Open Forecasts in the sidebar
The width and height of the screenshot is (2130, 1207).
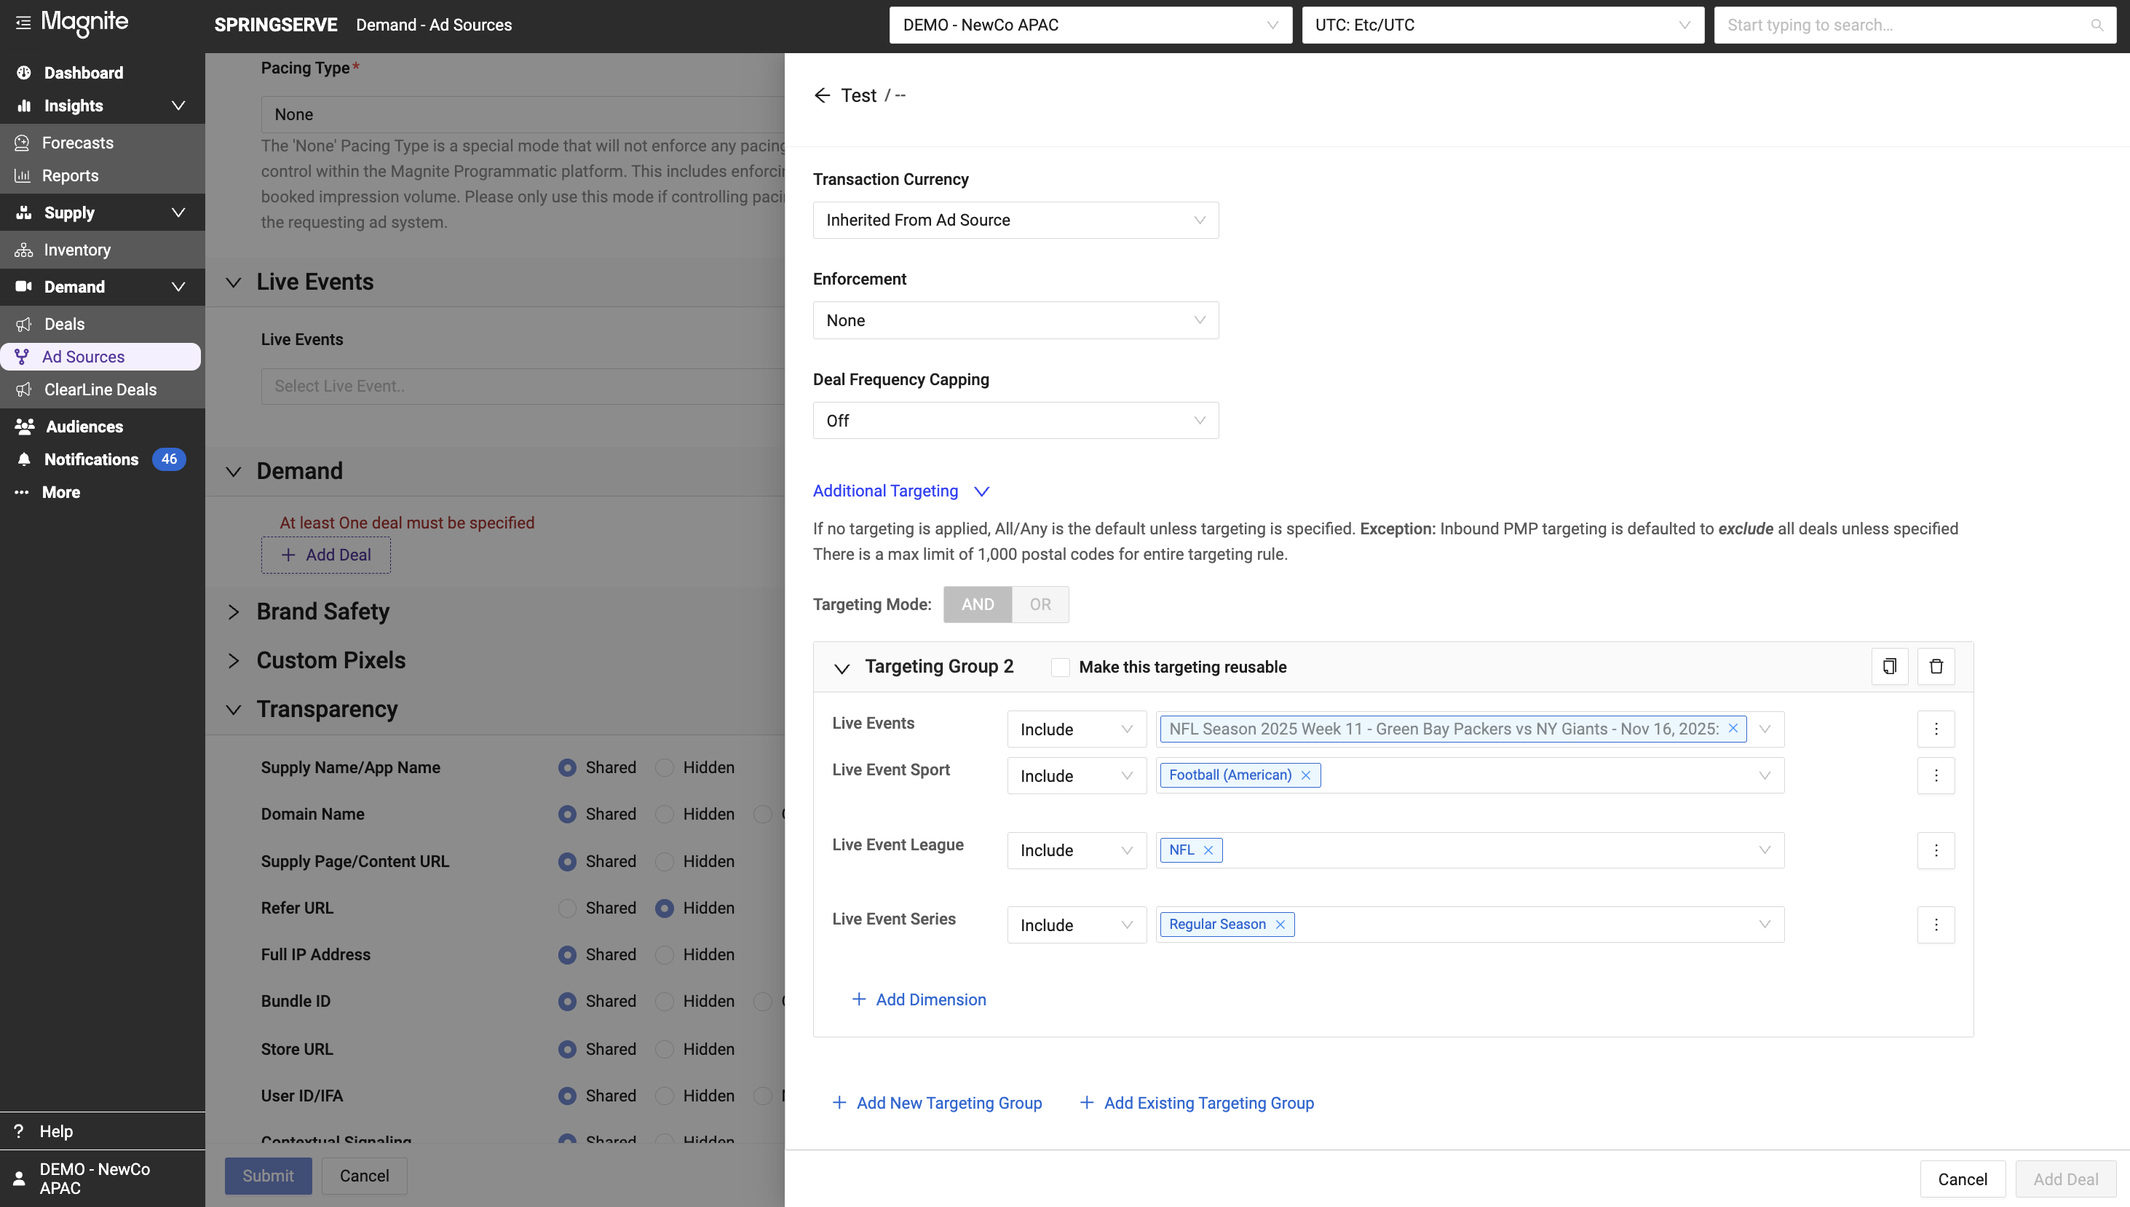coord(78,143)
